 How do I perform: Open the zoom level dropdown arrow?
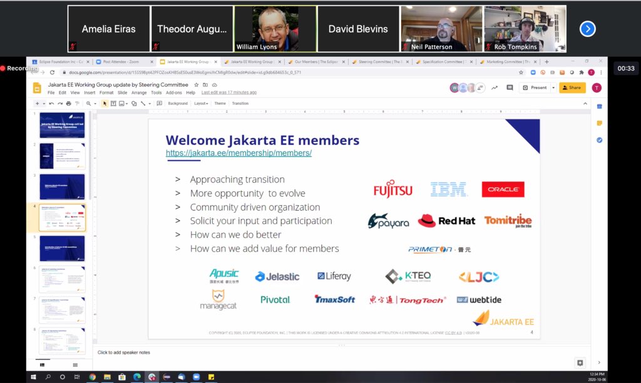tap(95, 104)
